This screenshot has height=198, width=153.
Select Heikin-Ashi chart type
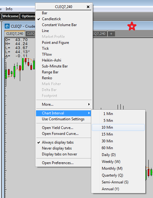click(x=64, y=60)
